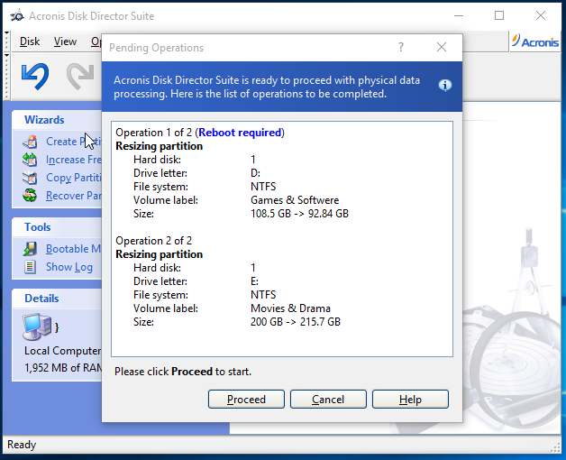Image resolution: width=566 pixels, height=460 pixels.
Task: Click the Help button in dialog
Action: (410, 400)
